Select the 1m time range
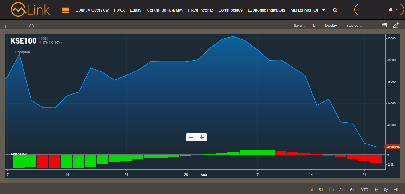This screenshot has width=405, height=194. [x=331, y=190]
